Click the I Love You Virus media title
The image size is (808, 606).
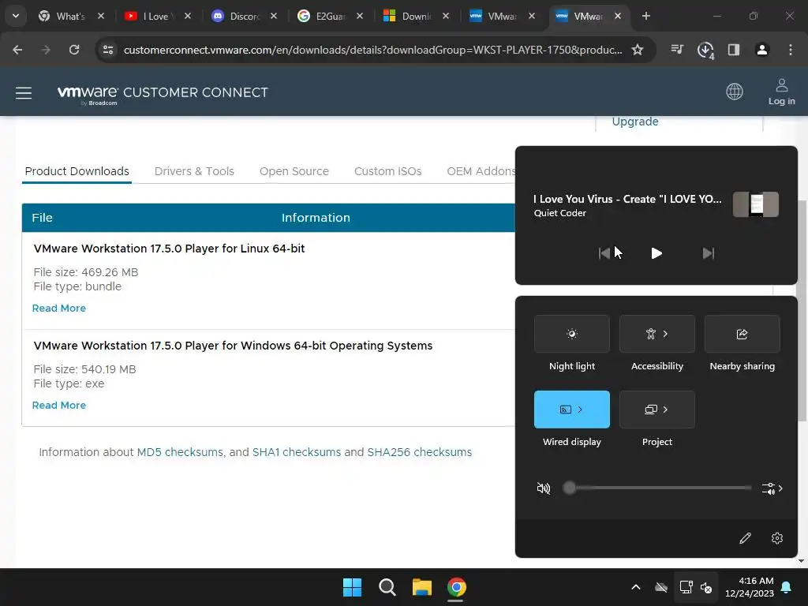pos(627,199)
